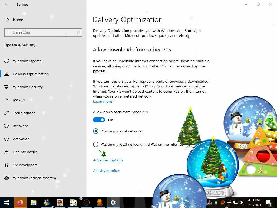Click the Find a setting search box

click(43, 32)
